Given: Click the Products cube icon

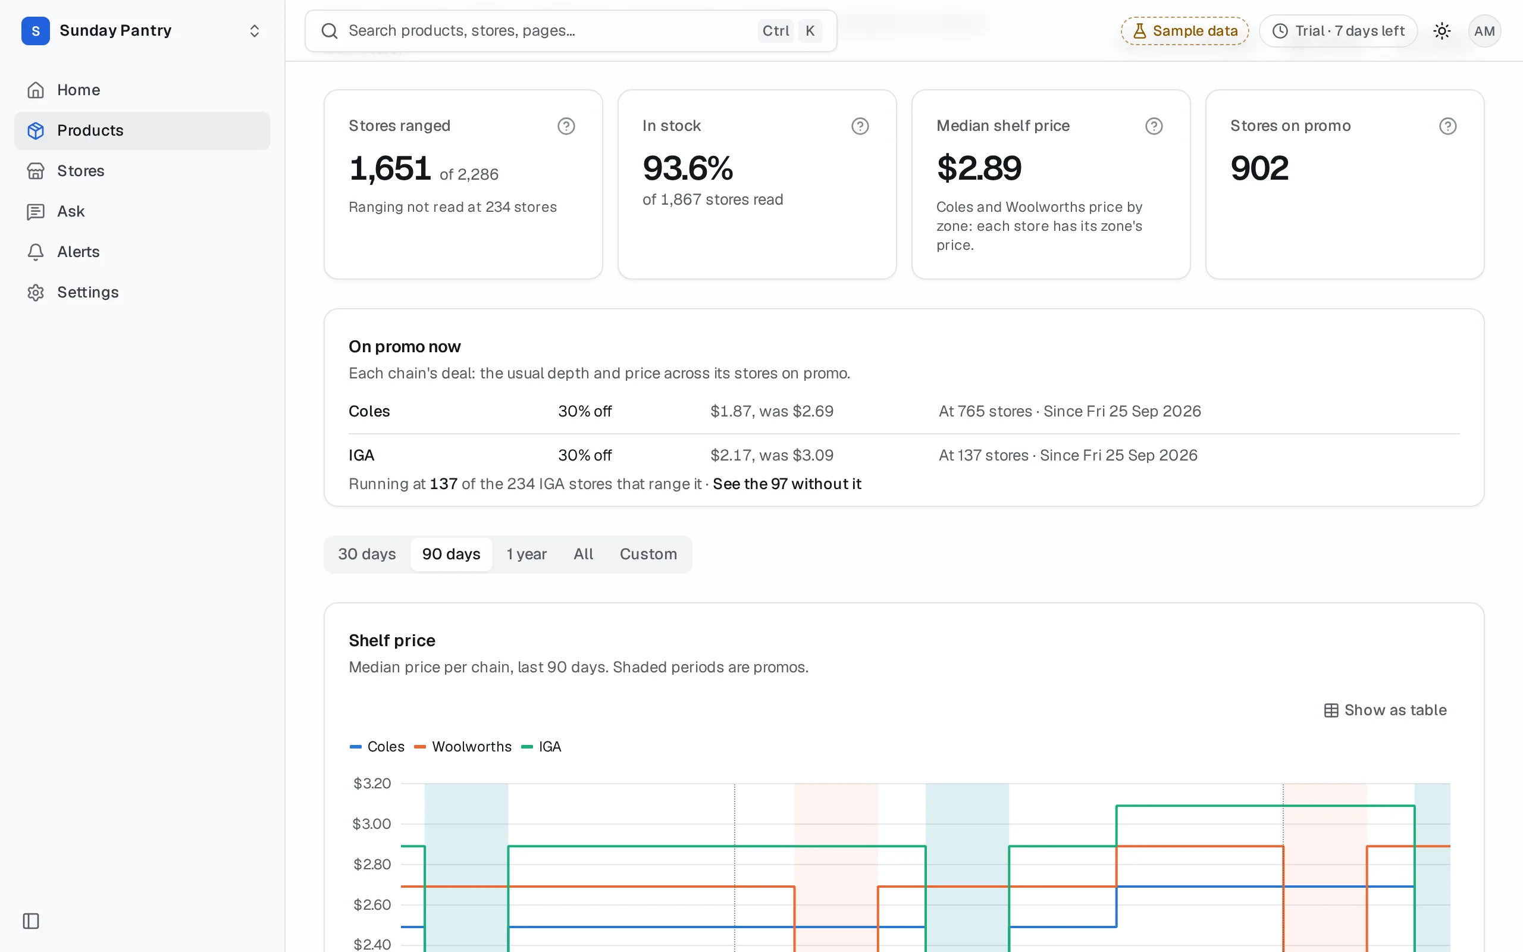Looking at the screenshot, I should (x=36, y=130).
